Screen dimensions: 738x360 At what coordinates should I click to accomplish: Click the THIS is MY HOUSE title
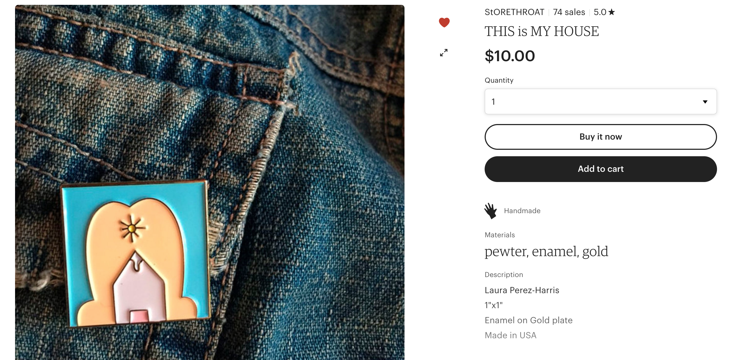pos(541,31)
